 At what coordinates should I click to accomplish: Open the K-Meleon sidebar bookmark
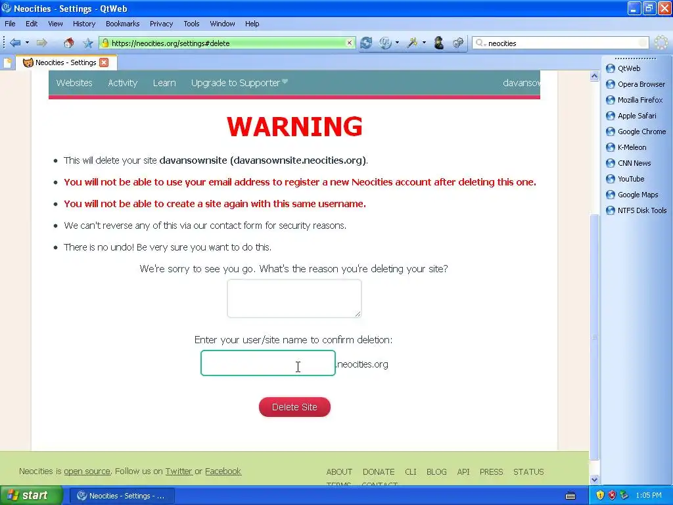click(x=626, y=147)
